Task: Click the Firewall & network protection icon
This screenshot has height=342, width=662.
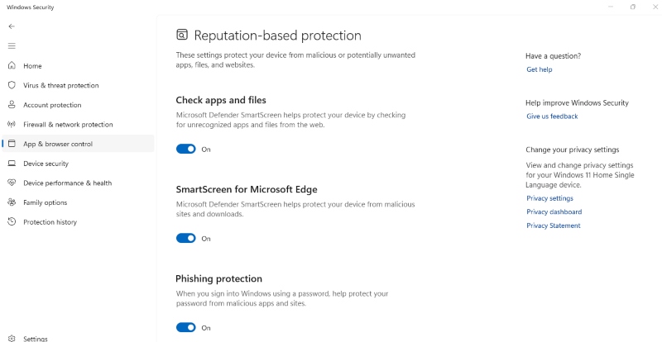Action: pos(12,125)
